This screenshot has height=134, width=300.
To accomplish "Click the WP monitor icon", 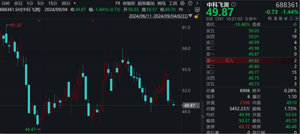I will (197, 9).
